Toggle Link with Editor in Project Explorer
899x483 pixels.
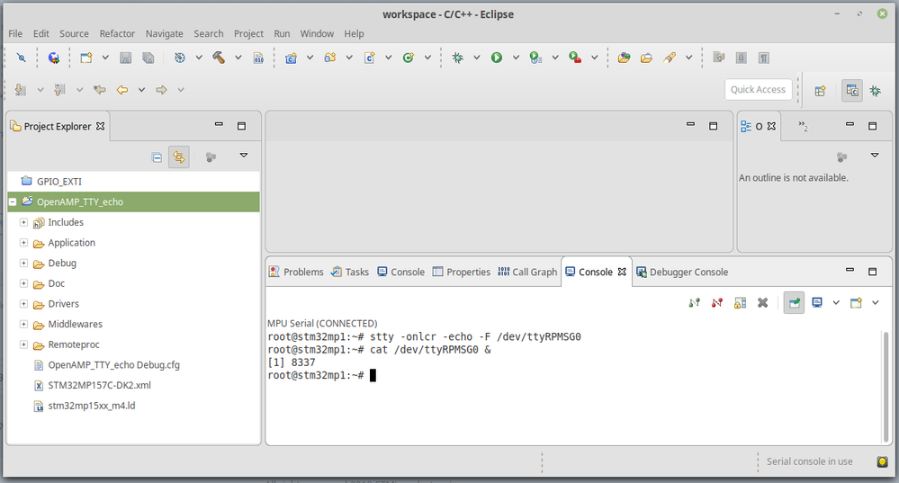click(x=179, y=157)
